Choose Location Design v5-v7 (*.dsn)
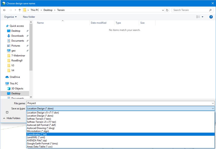 (120, 113)
